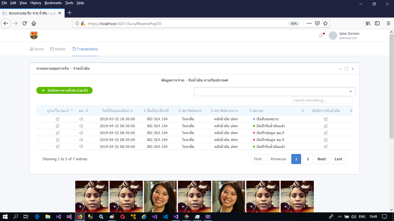This screenshot has height=221, width=394.
Task: Open oil receipt record for the last row
Action: [x=326, y=146]
